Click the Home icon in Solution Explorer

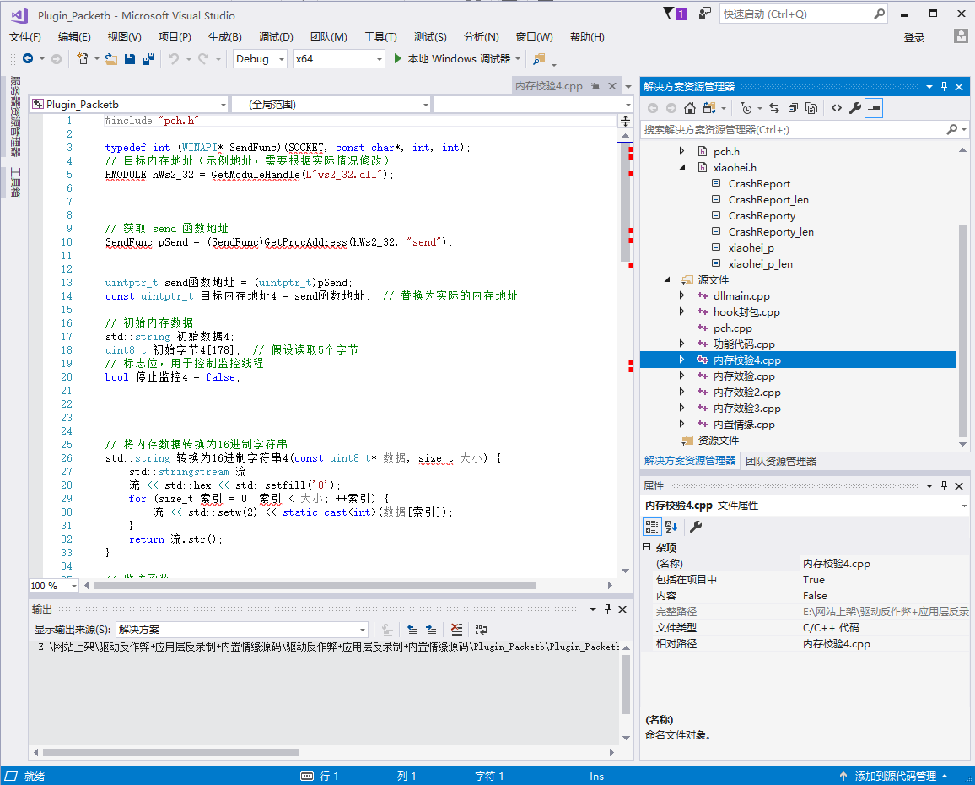[x=690, y=108]
